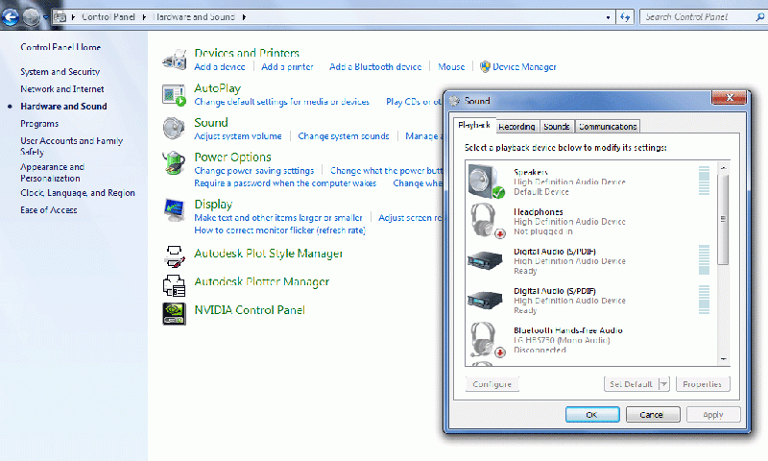Open System and Security category
This screenshot has width=768, height=461.
60,71
